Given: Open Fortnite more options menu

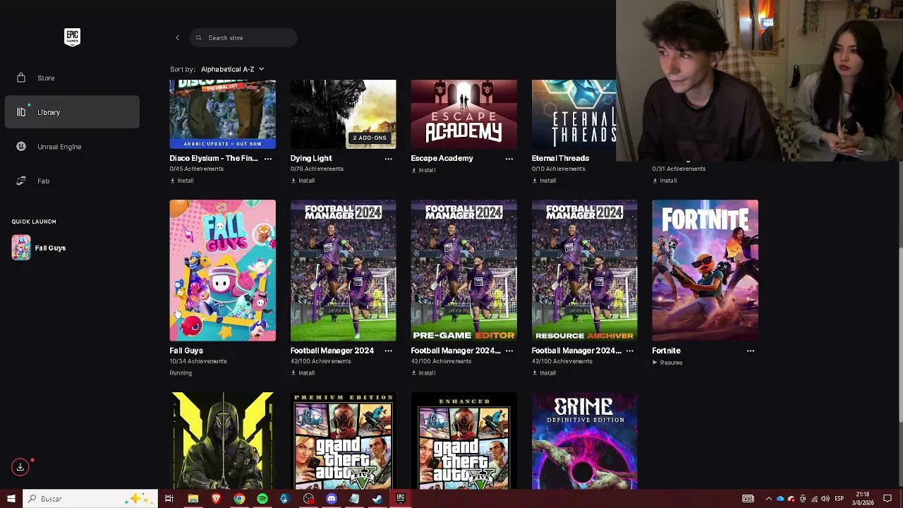Looking at the screenshot, I should coord(751,351).
